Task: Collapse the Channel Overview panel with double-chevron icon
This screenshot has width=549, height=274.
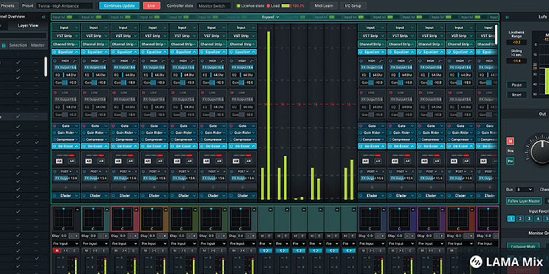Action: point(44,16)
